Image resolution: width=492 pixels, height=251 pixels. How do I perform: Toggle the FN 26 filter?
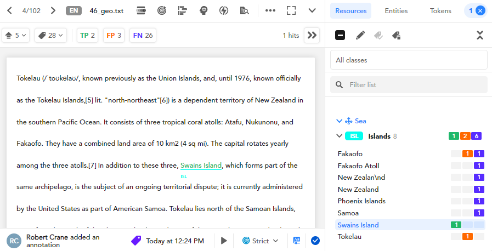click(143, 35)
